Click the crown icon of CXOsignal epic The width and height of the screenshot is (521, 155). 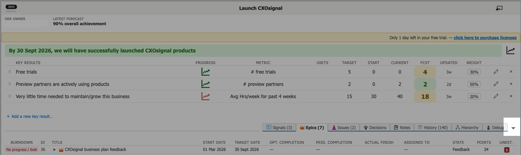pos(61,150)
